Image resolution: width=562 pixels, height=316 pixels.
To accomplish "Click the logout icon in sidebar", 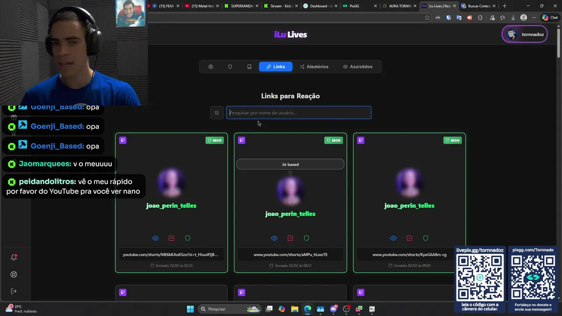I will coord(14,291).
